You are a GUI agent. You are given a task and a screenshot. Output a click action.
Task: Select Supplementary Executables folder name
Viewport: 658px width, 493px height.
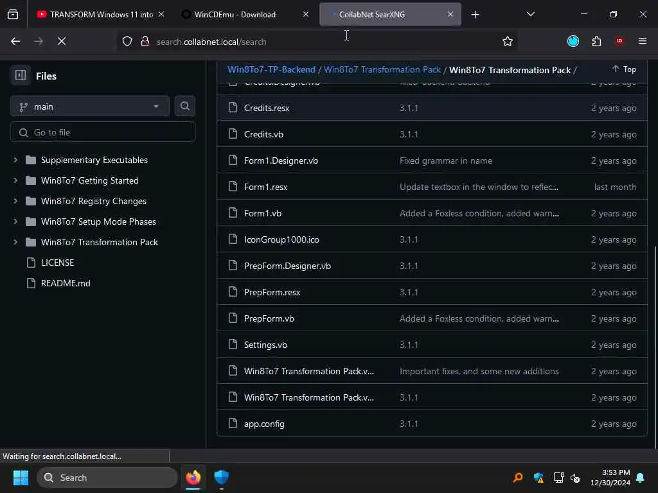[94, 160]
